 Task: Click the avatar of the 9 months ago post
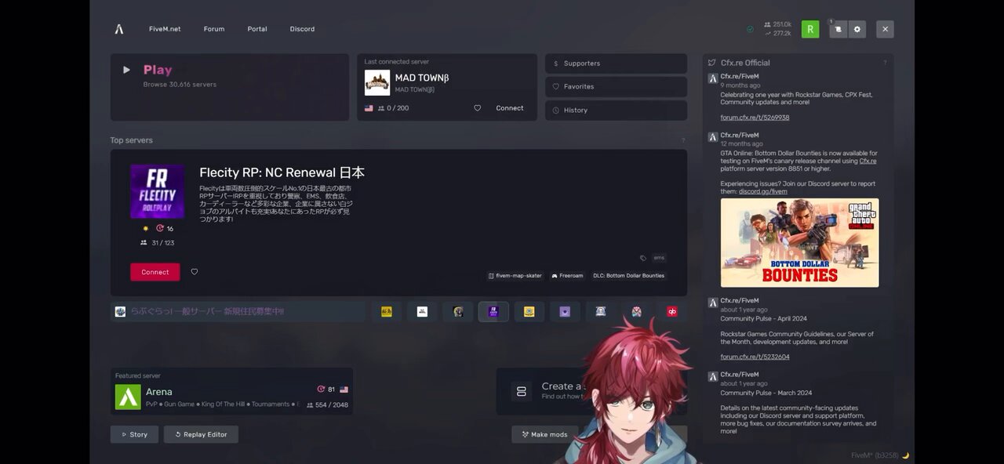point(712,78)
